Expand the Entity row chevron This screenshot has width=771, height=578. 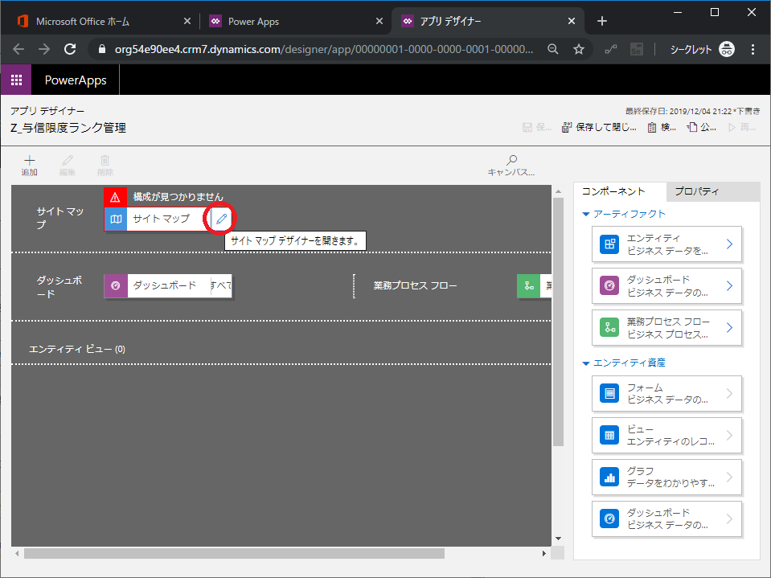pos(730,244)
